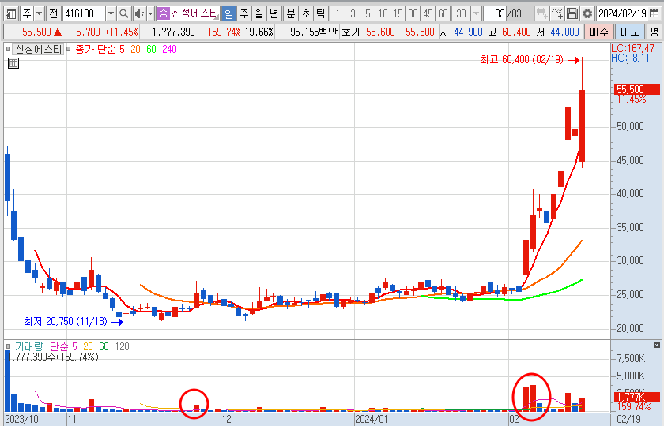
Task: Click the date field 2024/02/19
Action: 622,14
